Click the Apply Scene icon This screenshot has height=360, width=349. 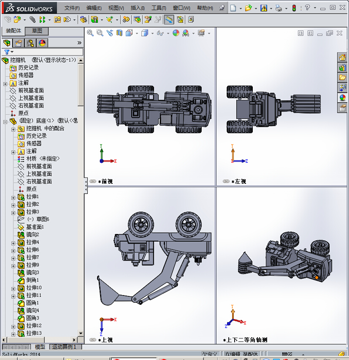click(x=186, y=33)
